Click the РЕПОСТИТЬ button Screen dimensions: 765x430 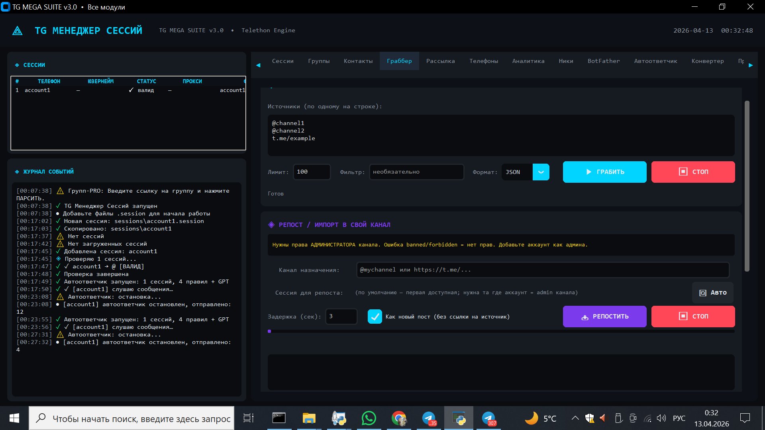[604, 317]
